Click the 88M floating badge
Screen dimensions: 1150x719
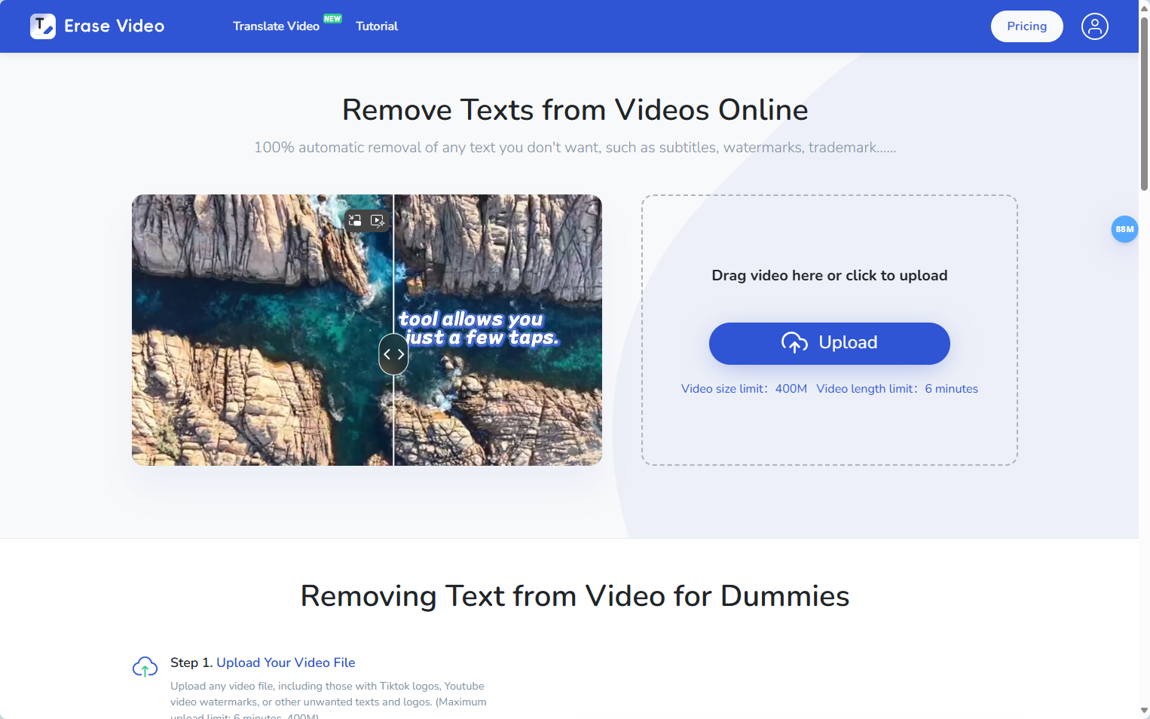coord(1124,229)
